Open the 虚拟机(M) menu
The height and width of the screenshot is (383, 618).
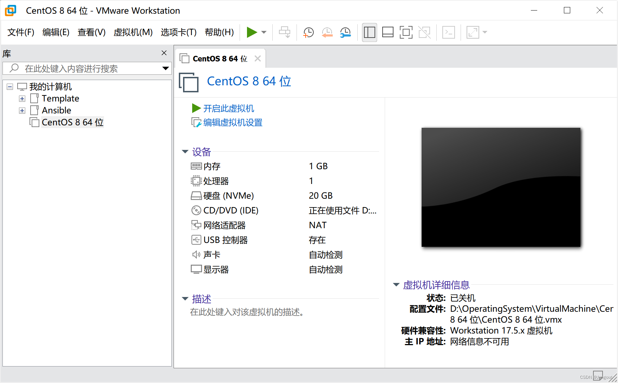[x=133, y=32]
